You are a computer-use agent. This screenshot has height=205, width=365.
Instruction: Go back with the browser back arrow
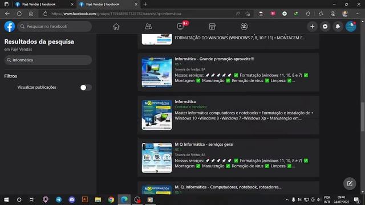click(x=7, y=14)
